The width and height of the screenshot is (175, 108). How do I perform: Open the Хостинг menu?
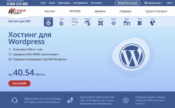click(x=50, y=11)
